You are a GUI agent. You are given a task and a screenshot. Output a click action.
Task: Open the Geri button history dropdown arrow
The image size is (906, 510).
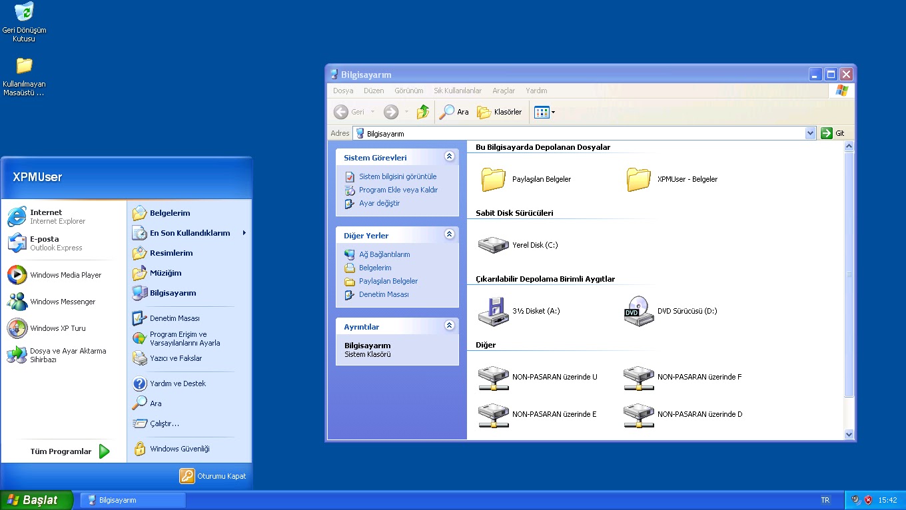[372, 112]
